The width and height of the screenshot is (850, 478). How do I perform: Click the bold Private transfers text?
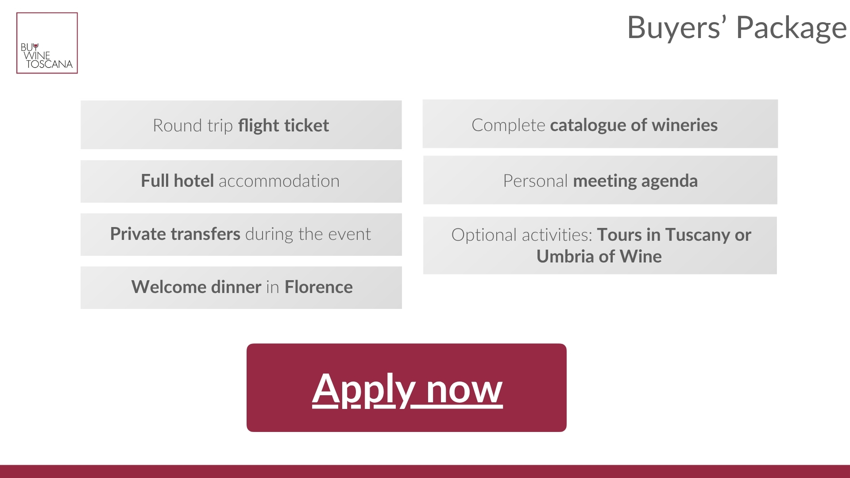[x=175, y=234]
